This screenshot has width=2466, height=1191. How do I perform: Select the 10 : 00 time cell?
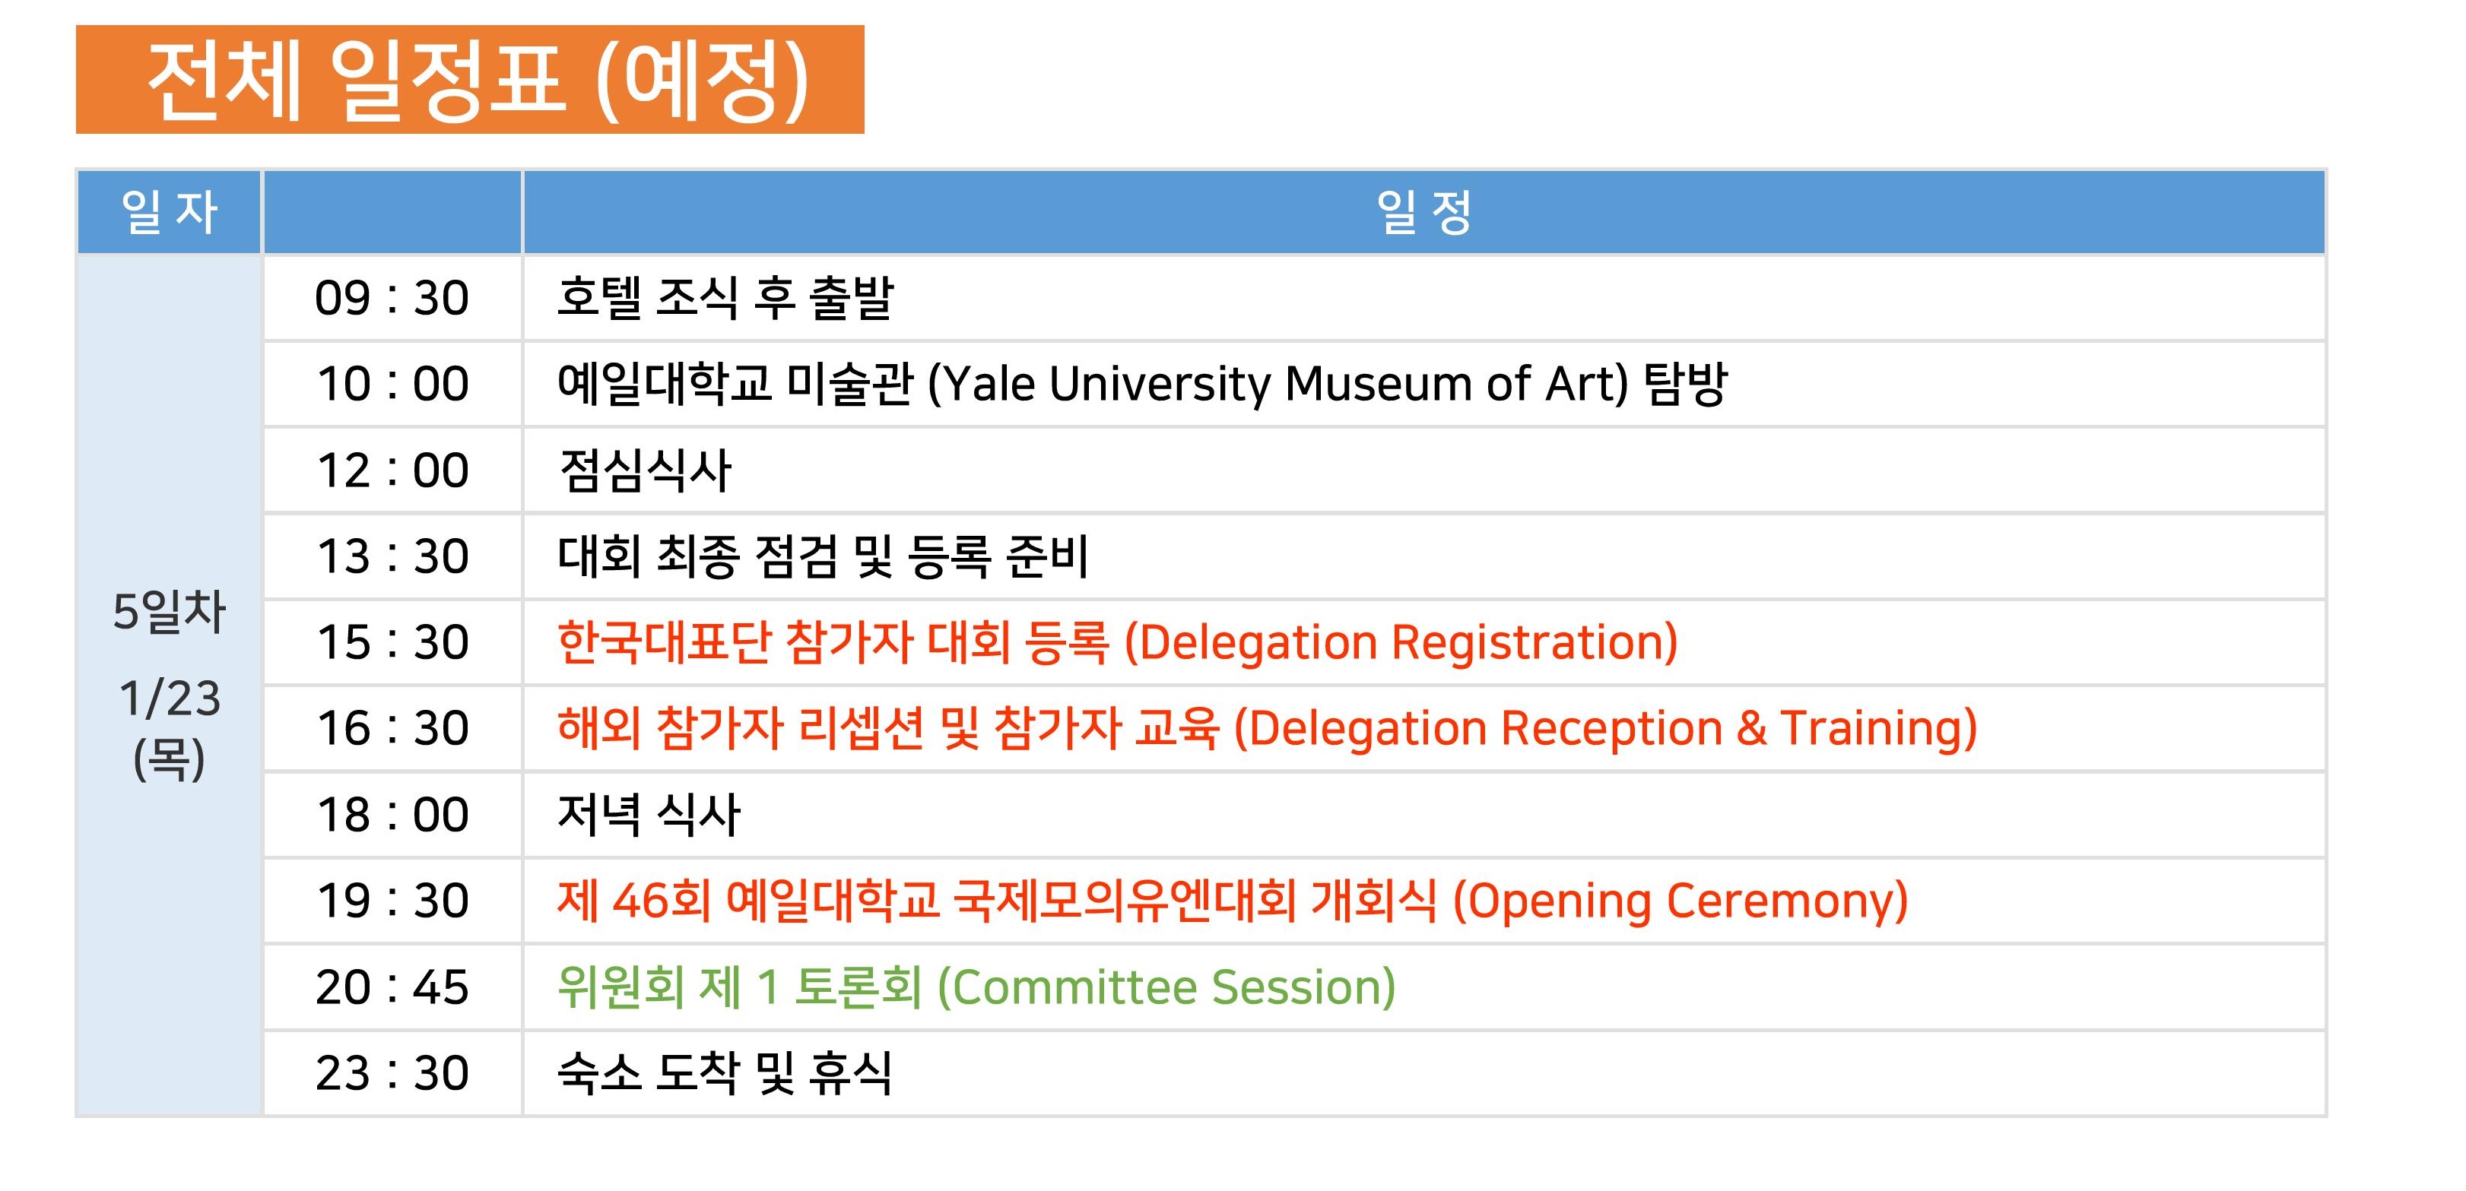(392, 384)
